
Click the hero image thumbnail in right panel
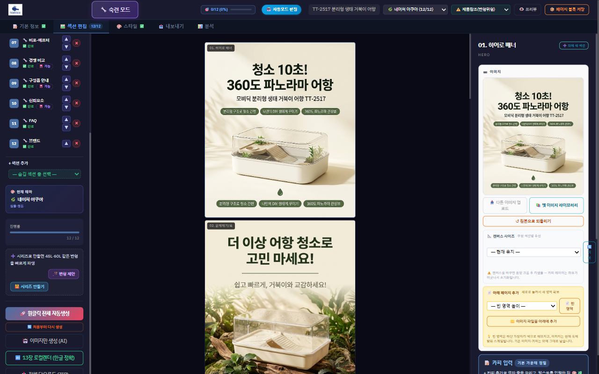[533, 136]
